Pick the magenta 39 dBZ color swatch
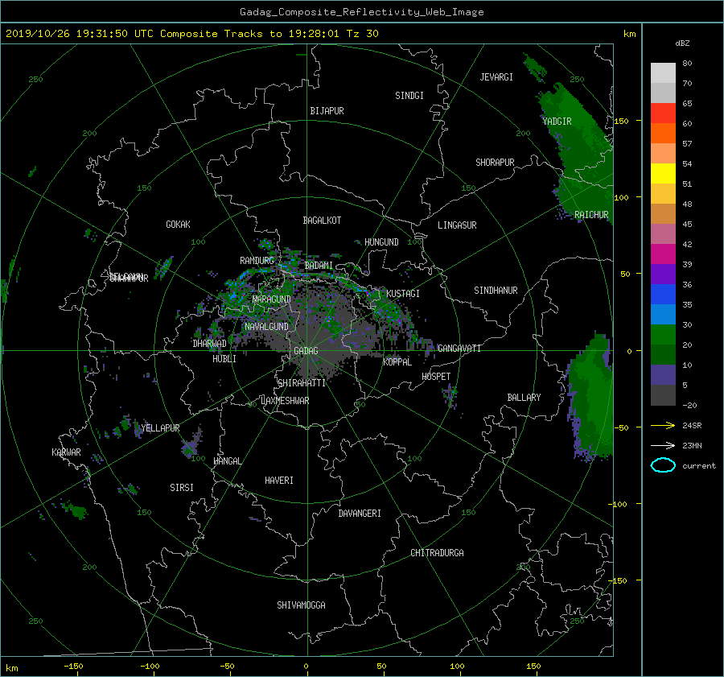The width and height of the screenshot is (724, 677). pyautogui.click(x=663, y=254)
